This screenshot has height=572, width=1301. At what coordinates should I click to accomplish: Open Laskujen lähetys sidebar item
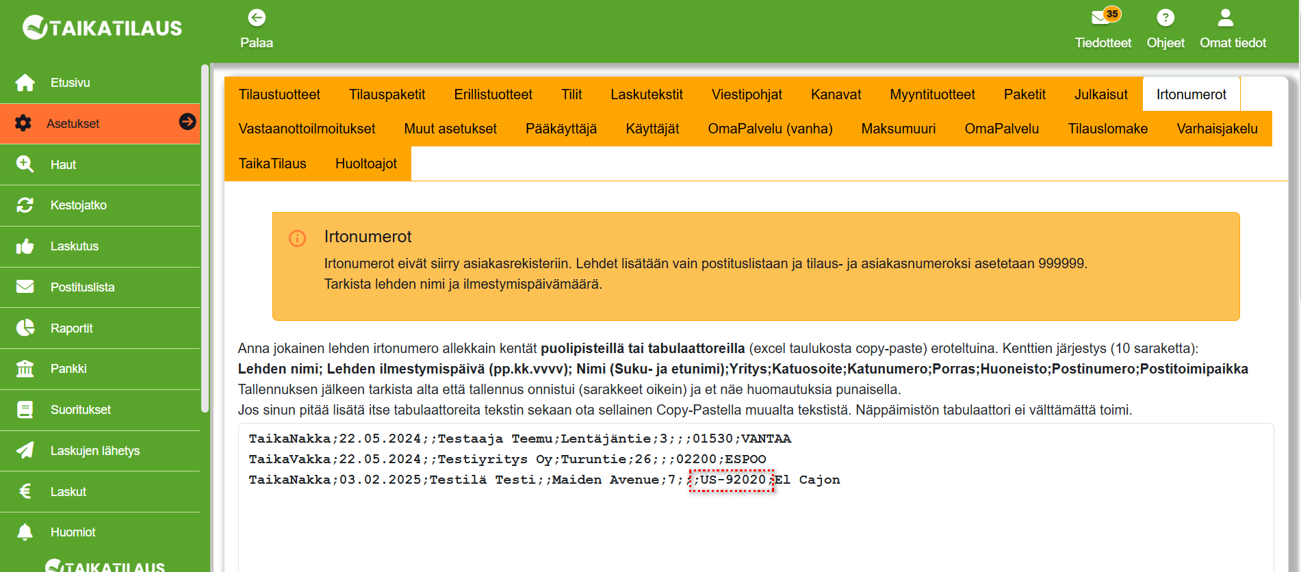pyautogui.click(x=100, y=450)
